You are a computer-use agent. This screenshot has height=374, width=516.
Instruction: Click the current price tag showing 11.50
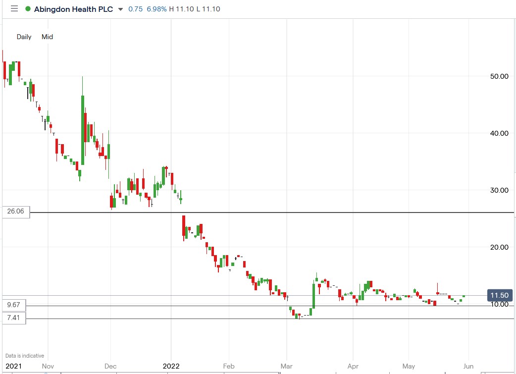click(x=499, y=295)
